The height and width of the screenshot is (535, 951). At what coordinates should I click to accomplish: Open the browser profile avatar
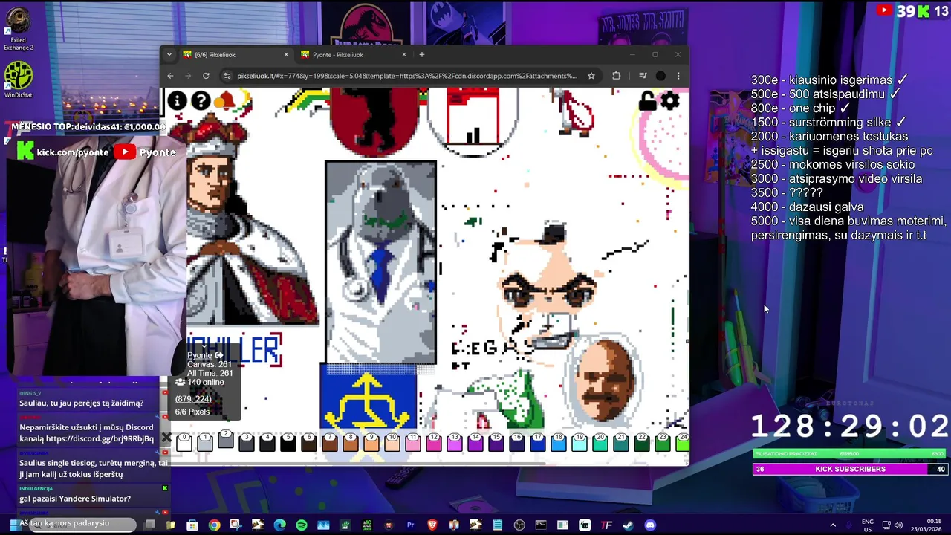tap(660, 76)
